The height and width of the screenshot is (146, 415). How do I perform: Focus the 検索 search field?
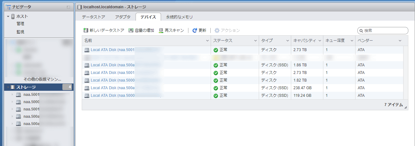coord(383,31)
